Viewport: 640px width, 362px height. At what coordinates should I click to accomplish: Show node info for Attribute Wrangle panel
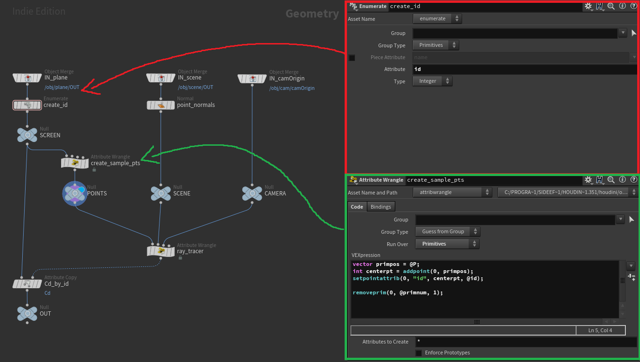(x=622, y=180)
